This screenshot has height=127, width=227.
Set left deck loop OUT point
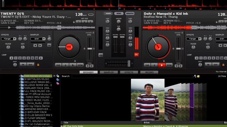pos(31,65)
